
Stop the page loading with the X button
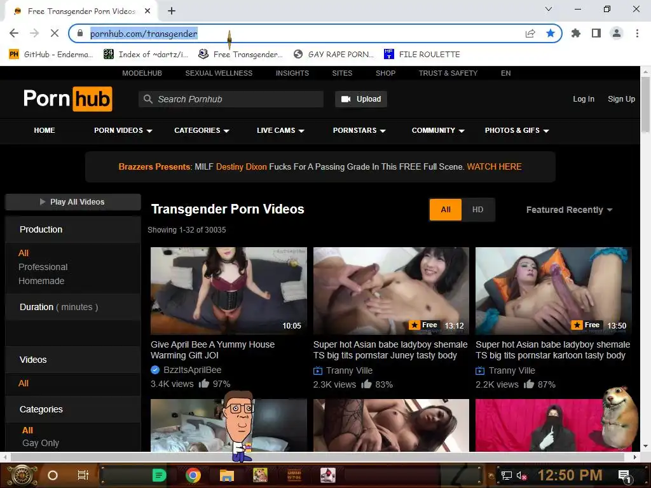point(55,33)
